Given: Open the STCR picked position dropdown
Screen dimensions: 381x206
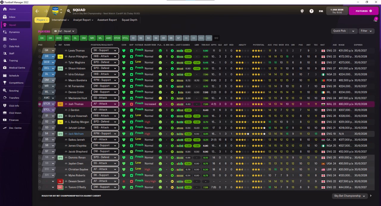Looking at the screenshot, I should tap(49, 104).
